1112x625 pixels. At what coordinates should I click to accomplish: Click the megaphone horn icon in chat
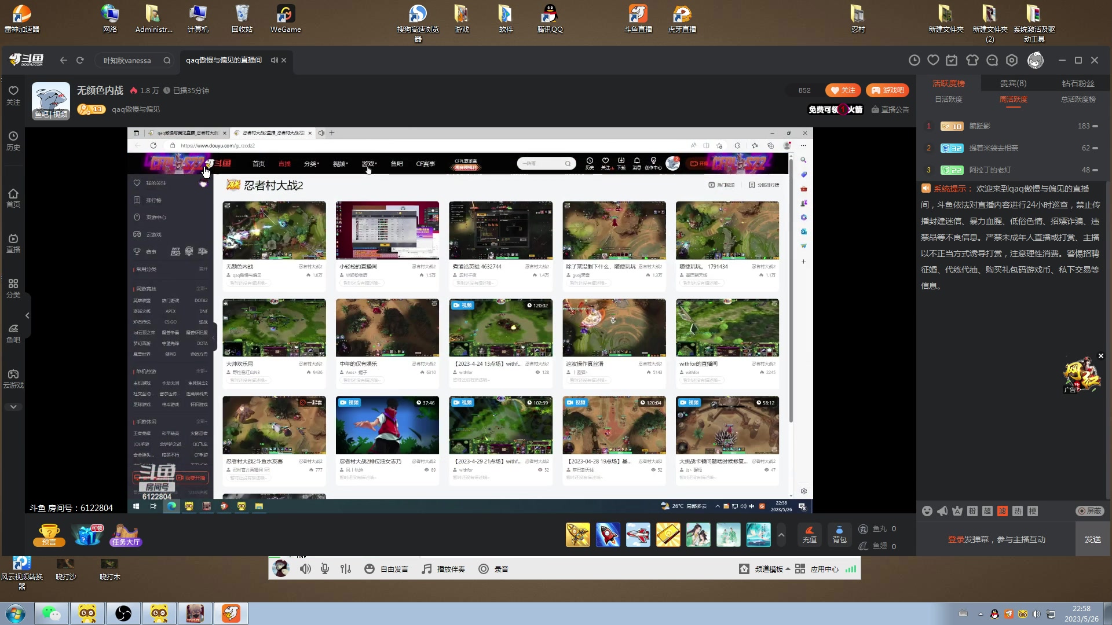click(942, 511)
